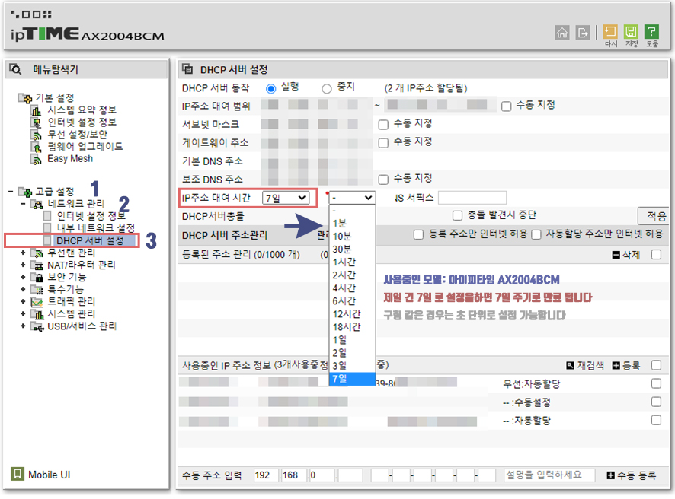Enable 등록 주소만 인터넷 허용 checkbox
This screenshot has width=675, height=499.
pos(418,235)
